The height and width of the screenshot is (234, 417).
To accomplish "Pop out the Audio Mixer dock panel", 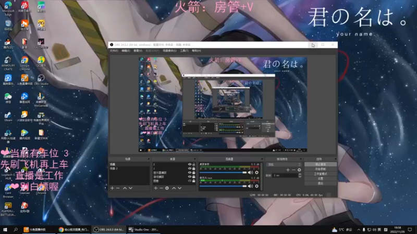I will [262, 159].
